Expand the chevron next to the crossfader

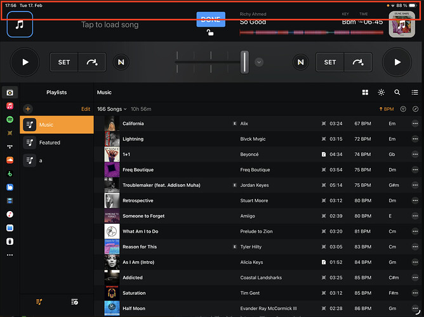(258, 62)
